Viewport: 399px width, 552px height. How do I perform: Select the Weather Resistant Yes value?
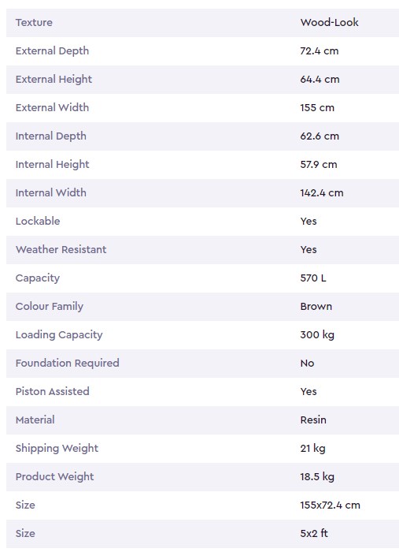tap(308, 250)
